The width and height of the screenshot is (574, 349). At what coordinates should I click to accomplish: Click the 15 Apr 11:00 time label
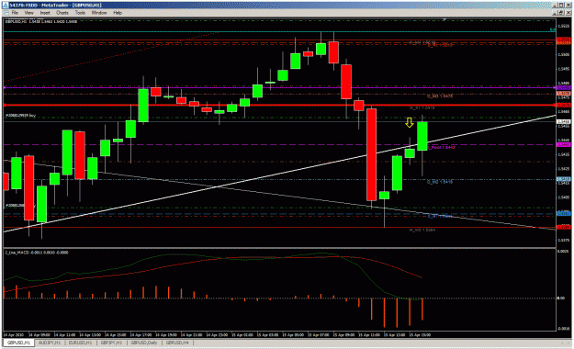point(369,334)
